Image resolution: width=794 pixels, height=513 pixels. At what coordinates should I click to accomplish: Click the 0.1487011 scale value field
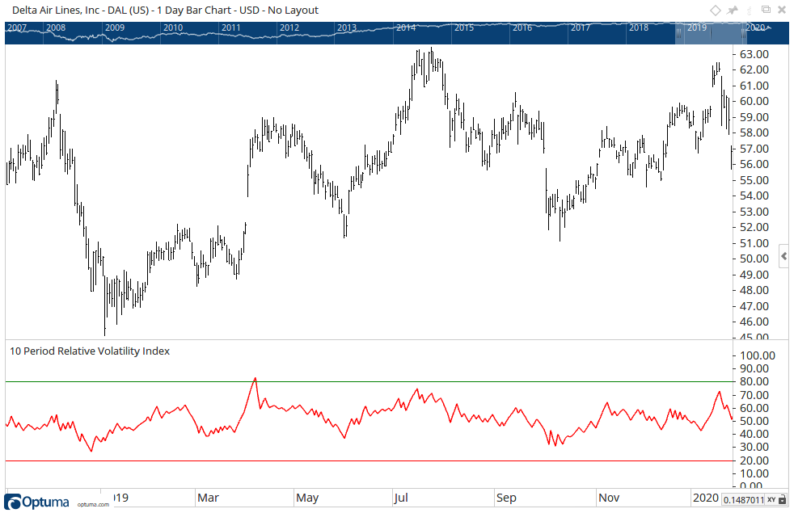[x=743, y=500]
